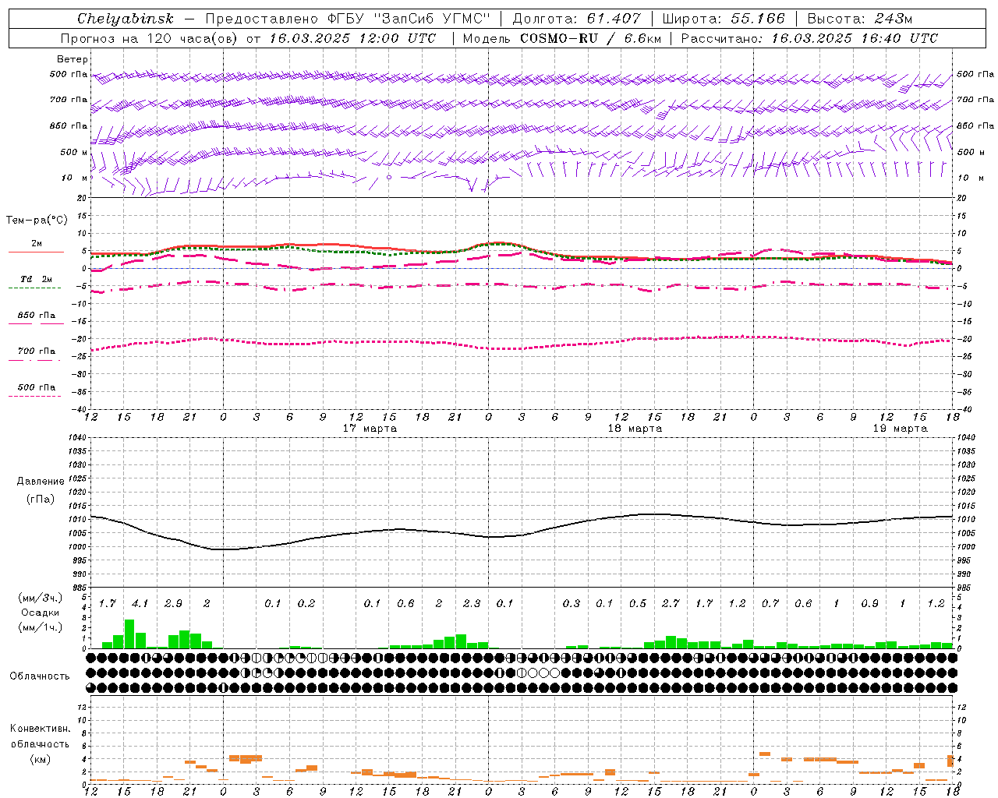
Task: Click the 0.2 precipitation value
Action: (x=306, y=604)
